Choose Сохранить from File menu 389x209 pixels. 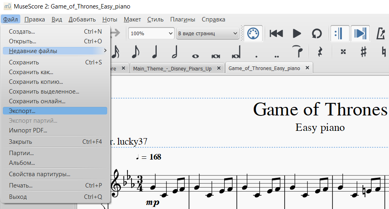pos(55,62)
